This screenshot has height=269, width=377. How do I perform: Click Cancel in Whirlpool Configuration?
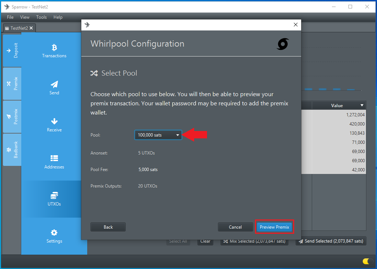pyautogui.click(x=235, y=227)
